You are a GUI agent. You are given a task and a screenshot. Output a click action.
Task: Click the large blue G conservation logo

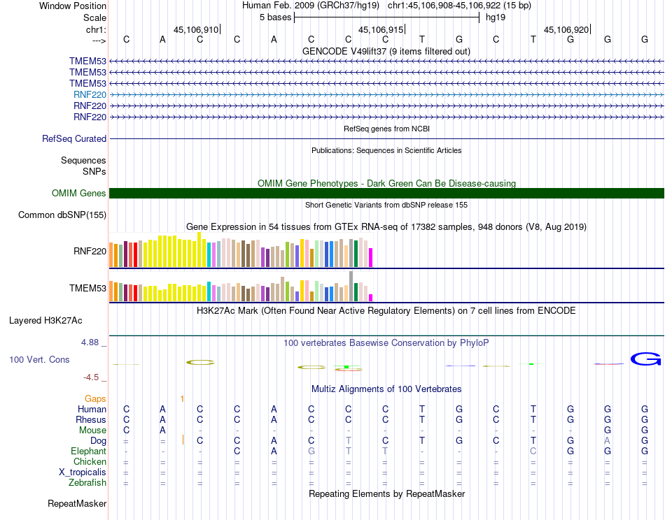(x=645, y=359)
